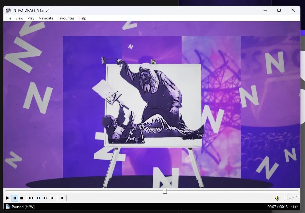Jump to previous file button

31,198
